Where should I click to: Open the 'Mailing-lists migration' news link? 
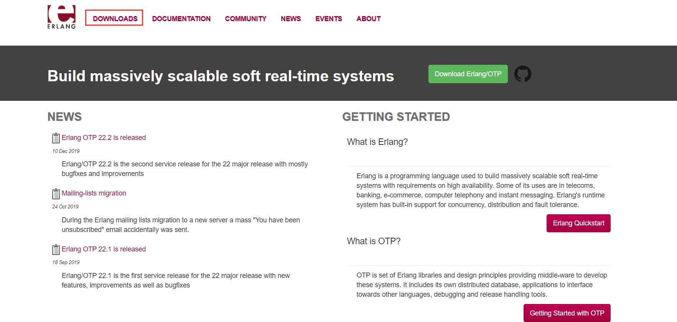[94, 193]
